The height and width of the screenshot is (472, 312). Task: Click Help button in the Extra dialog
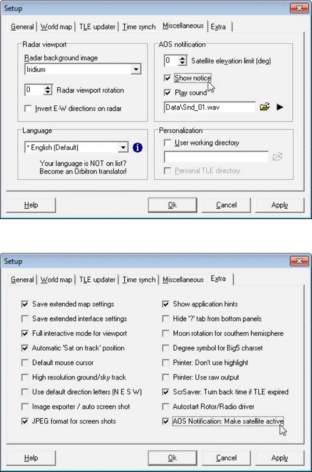click(31, 458)
